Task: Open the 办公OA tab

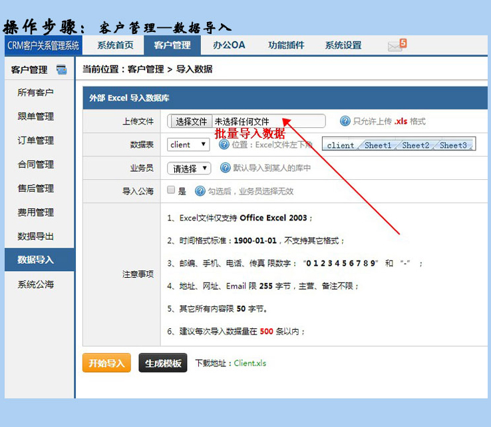Action: [x=229, y=45]
